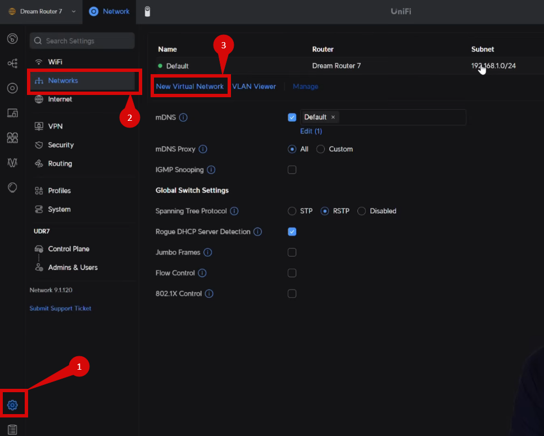Show Jumbo Frames info icon
Screen dimensions: 544x436
(x=207, y=252)
